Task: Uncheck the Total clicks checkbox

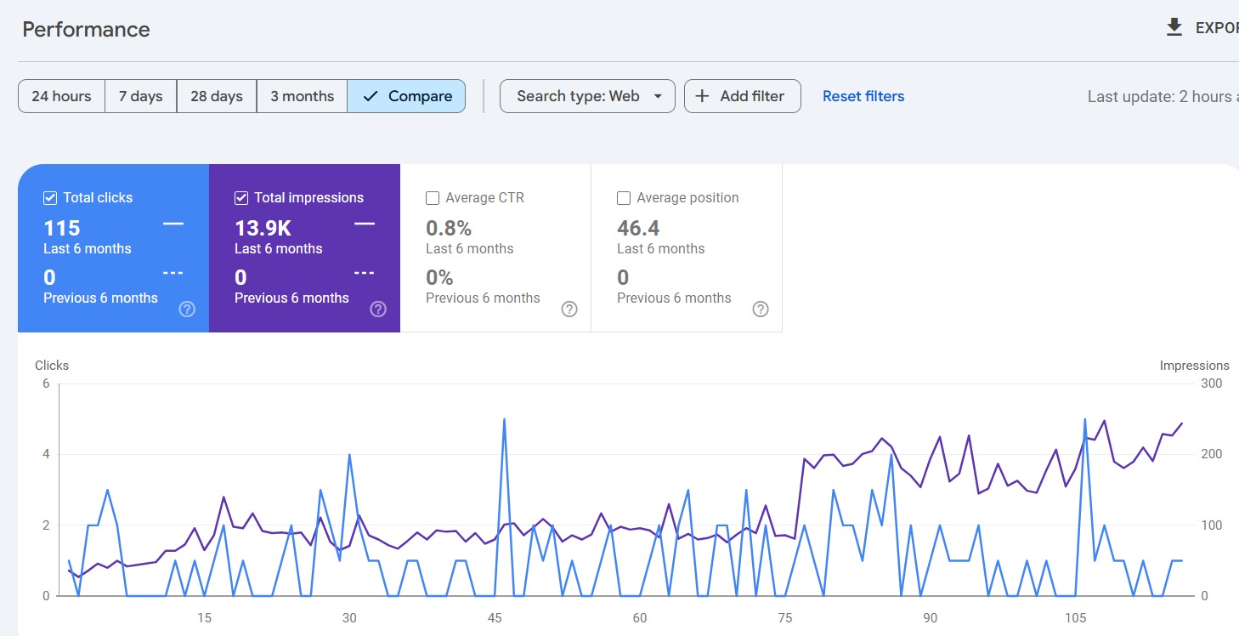Action: click(x=50, y=198)
